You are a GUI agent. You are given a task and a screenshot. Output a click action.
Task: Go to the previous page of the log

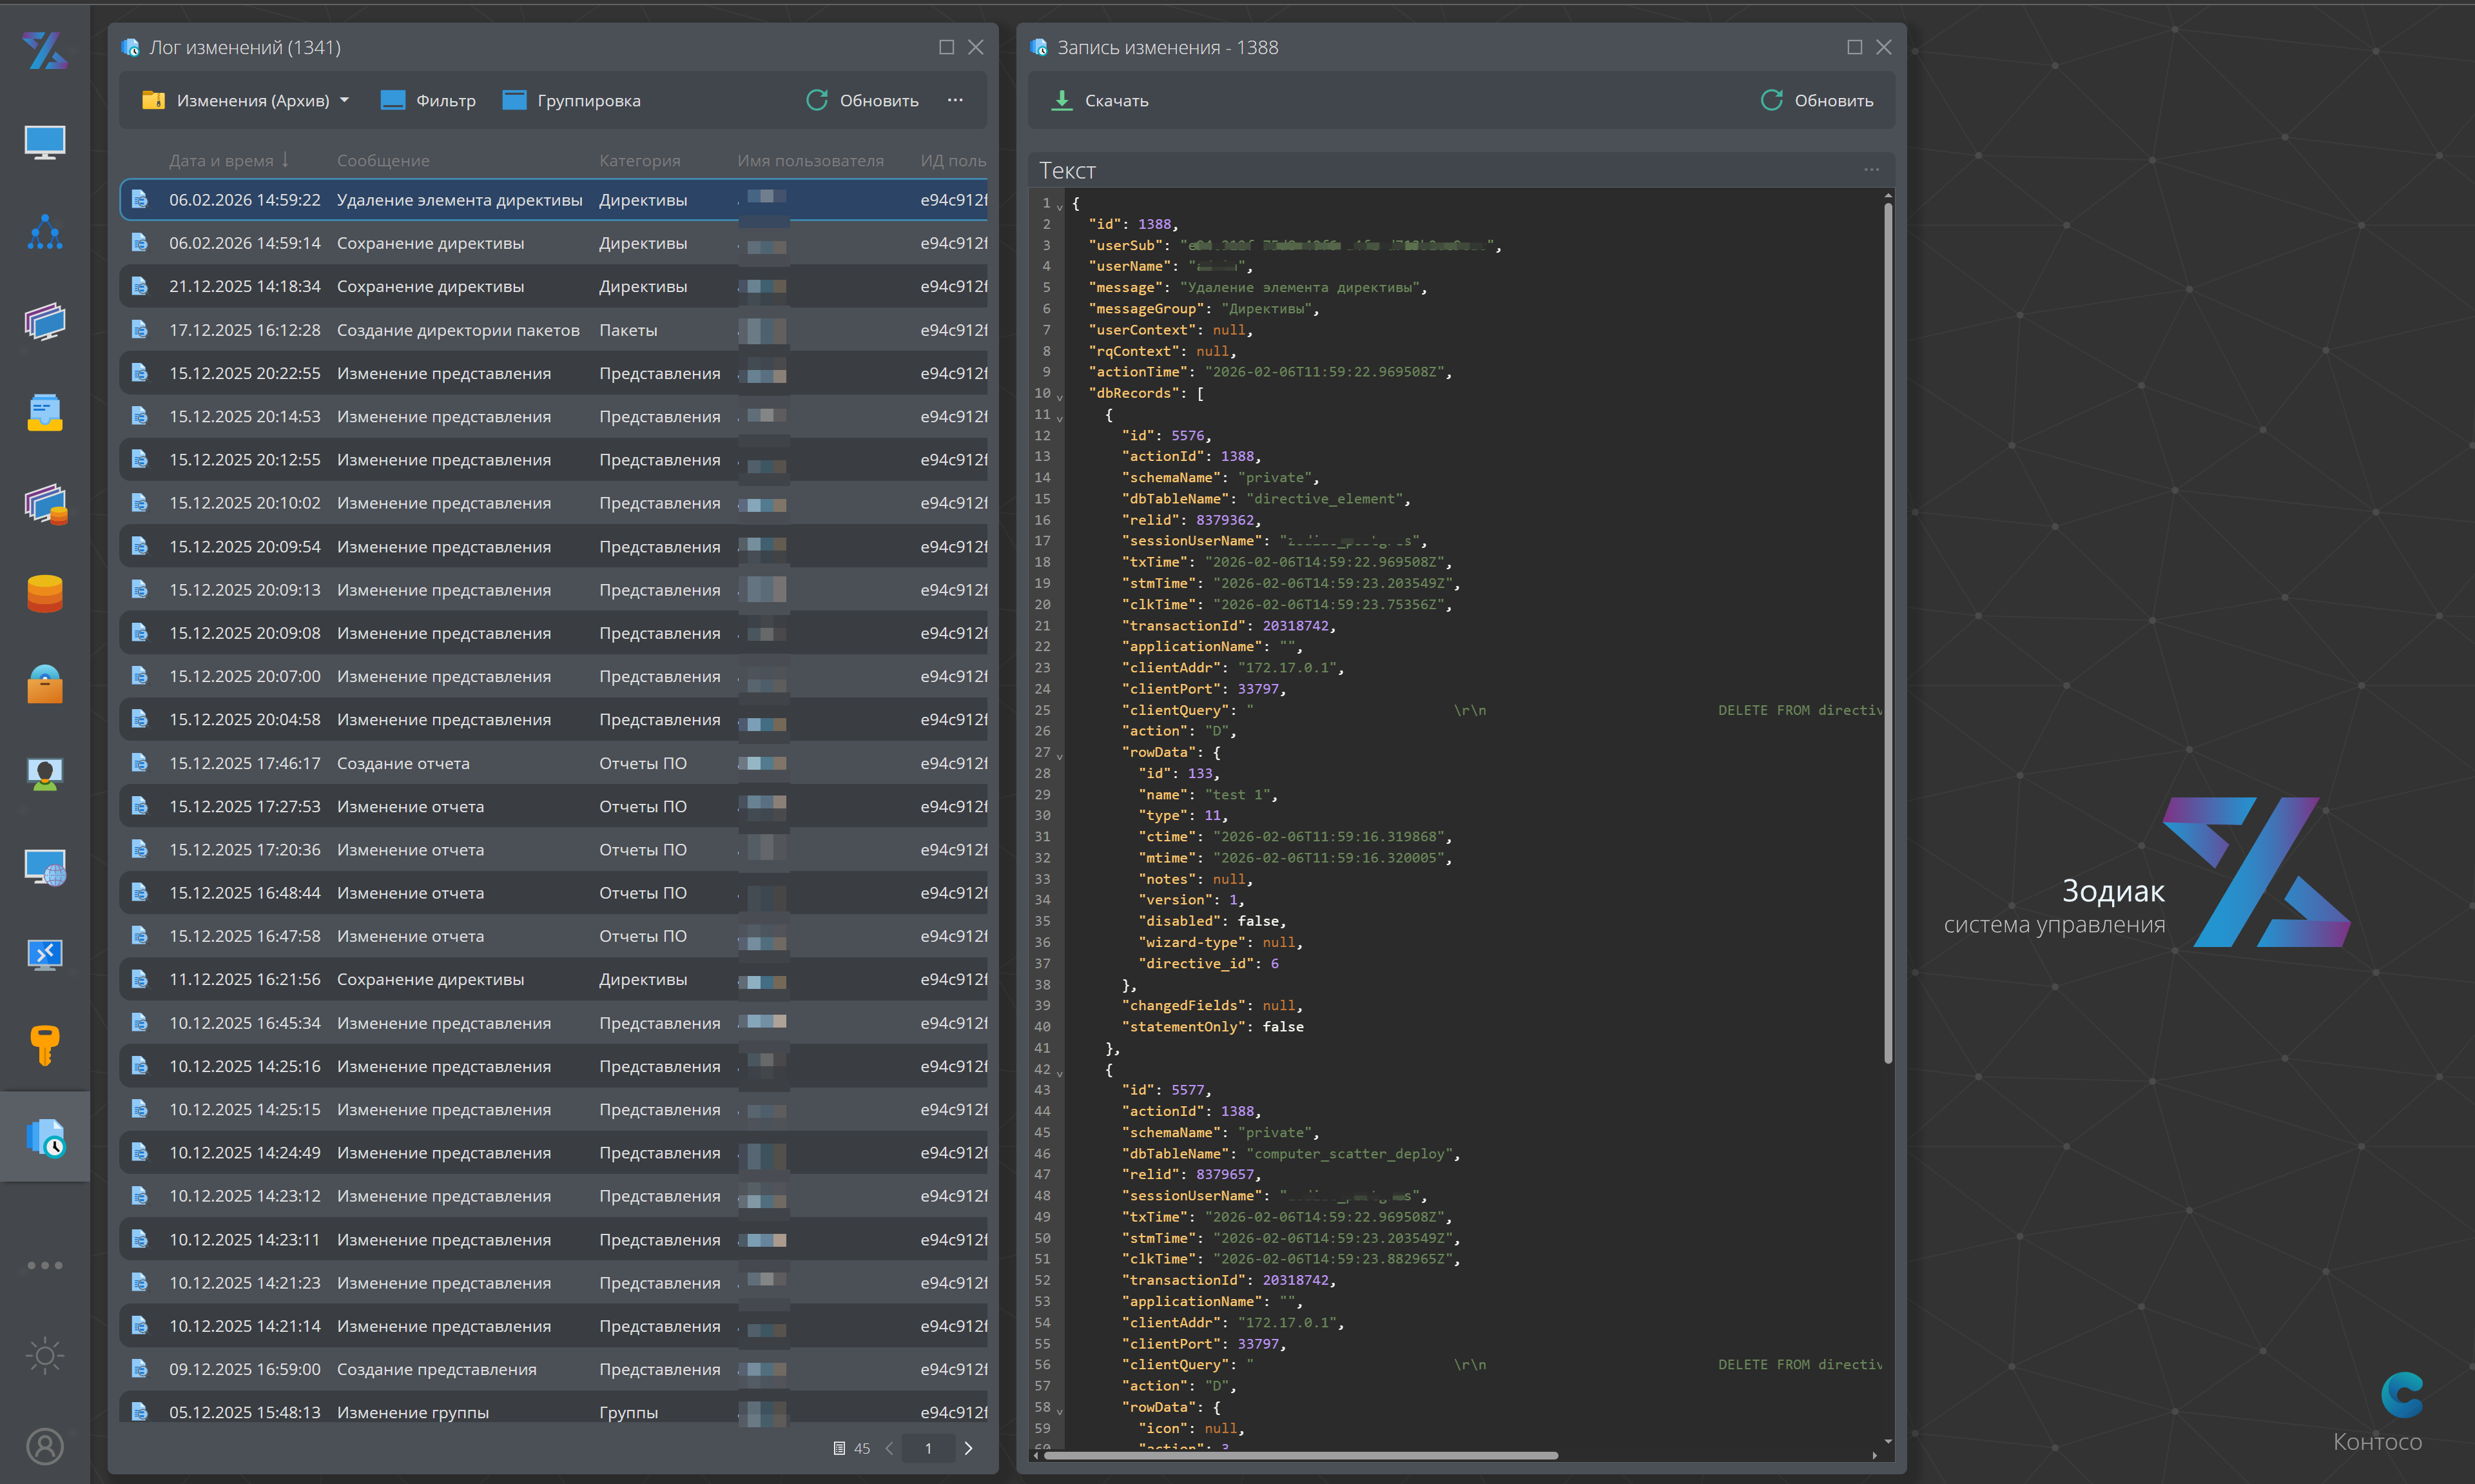tap(889, 1448)
